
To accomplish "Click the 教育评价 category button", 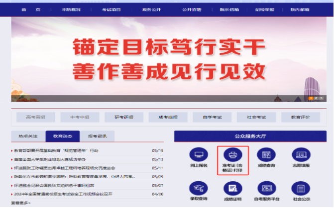I will click(300, 117).
